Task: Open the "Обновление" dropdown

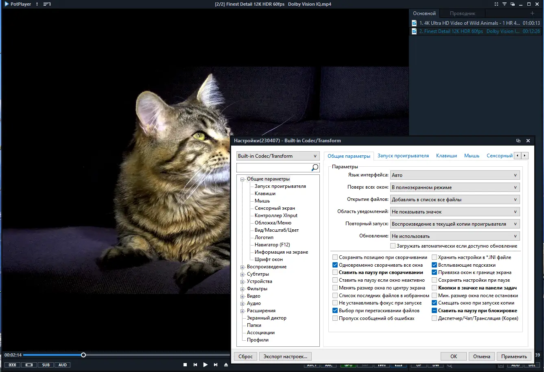Action: pos(455,236)
